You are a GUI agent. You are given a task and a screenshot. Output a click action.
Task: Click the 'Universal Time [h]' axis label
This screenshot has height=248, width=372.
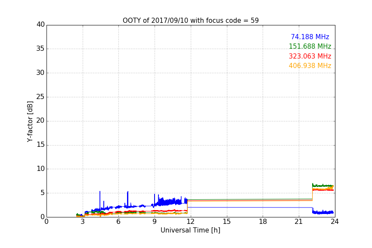pyautogui.click(x=190, y=230)
